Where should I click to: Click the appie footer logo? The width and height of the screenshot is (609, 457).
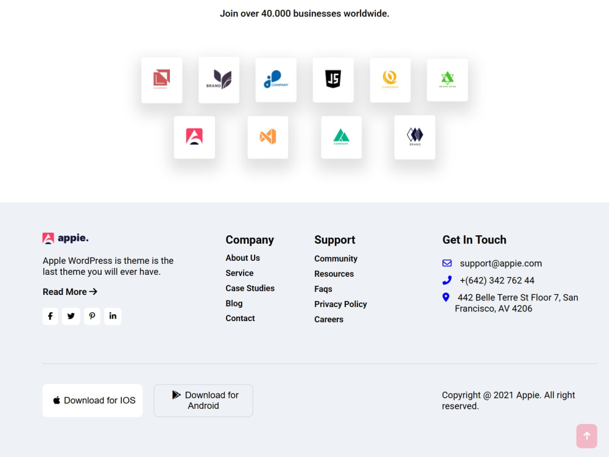(65, 238)
